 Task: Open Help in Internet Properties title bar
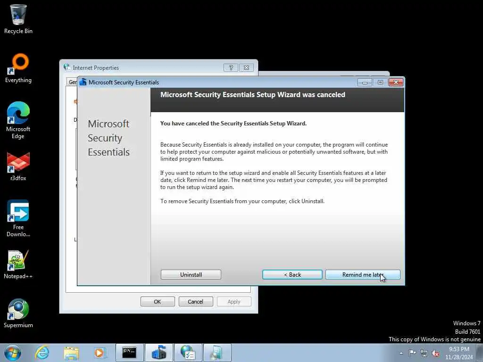[x=231, y=67]
